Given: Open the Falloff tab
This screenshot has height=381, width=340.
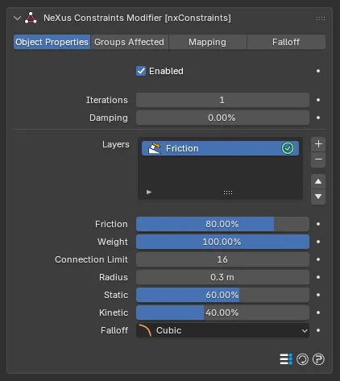Looking at the screenshot, I should pyautogui.click(x=286, y=42).
